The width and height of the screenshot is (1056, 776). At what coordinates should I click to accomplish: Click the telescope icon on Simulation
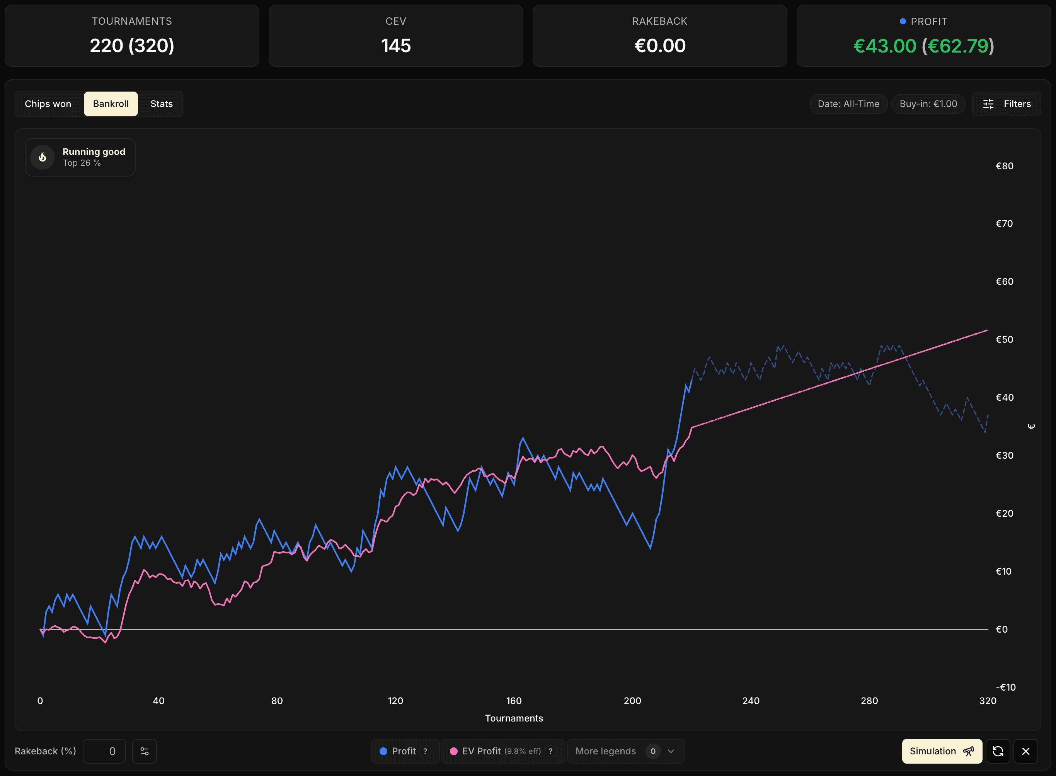tap(968, 751)
